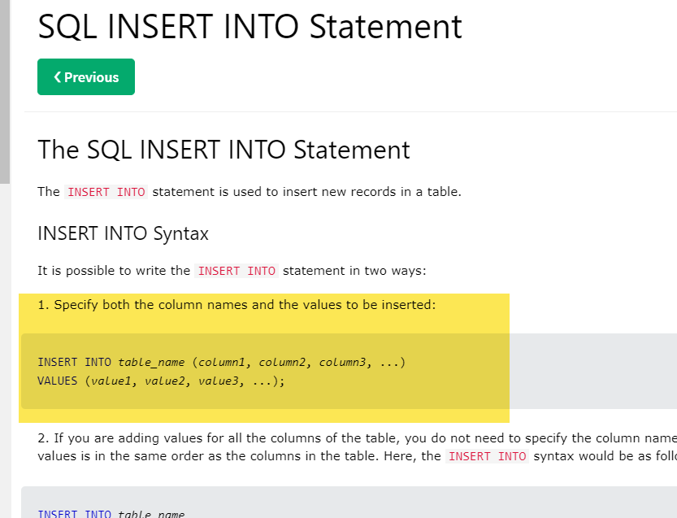
Task: Click heading The SQL INSERT INTO Statement
Action: 223,150
